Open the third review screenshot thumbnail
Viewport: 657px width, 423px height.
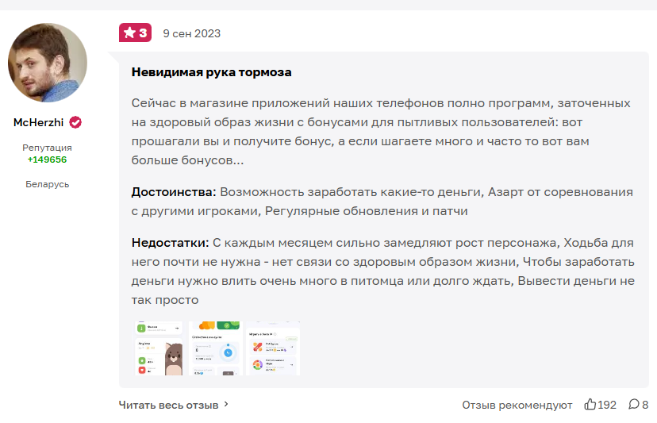(x=273, y=348)
